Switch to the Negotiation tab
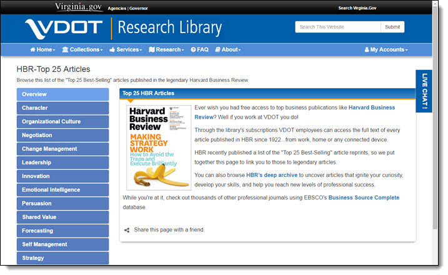This screenshot has width=448, height=275. coord(63,135)
